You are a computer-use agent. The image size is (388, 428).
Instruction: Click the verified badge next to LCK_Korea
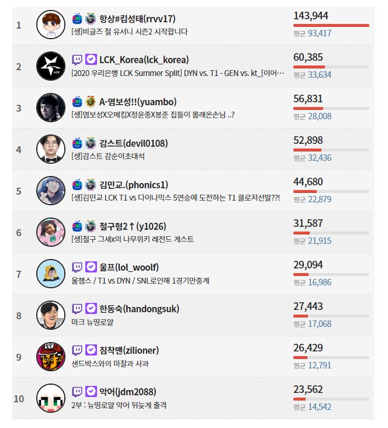point(91,60)
